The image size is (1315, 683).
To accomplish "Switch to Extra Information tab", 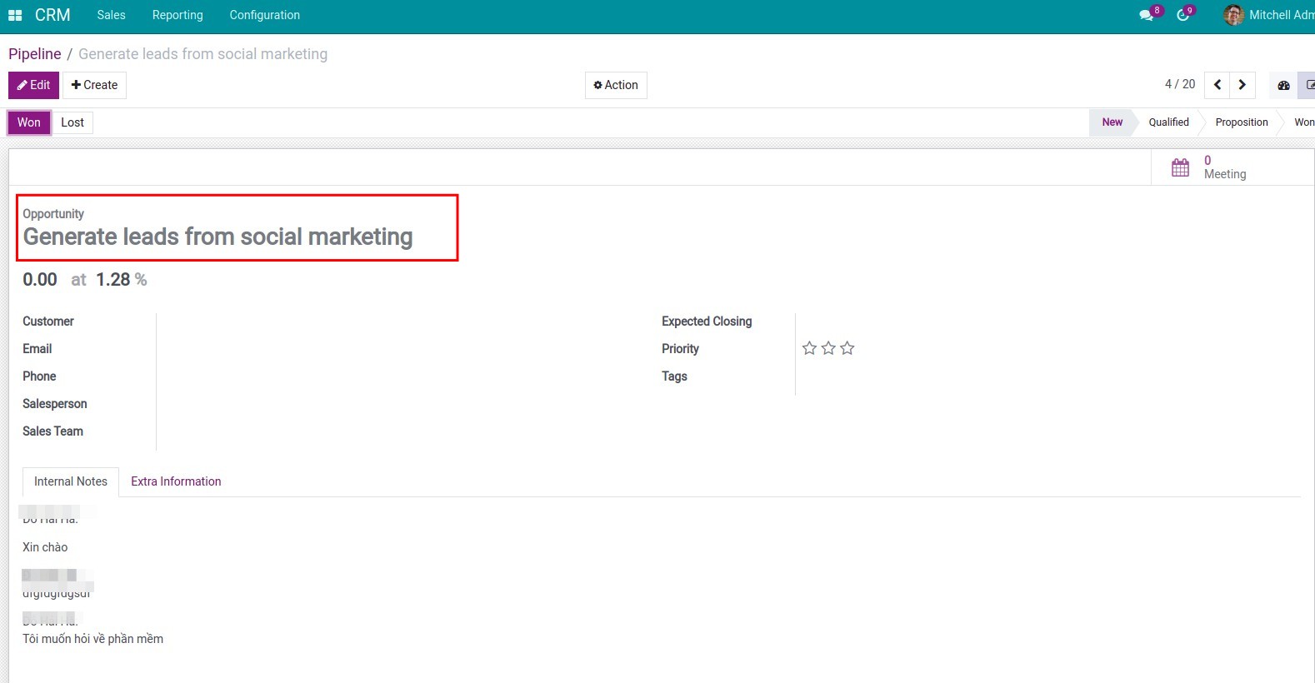I will point(176,481).
